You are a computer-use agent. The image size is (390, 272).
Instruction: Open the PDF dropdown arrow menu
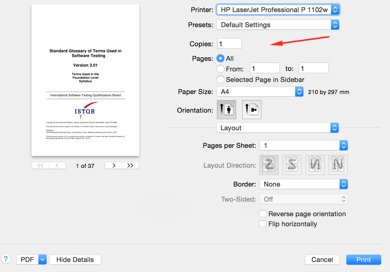point(43,260)
